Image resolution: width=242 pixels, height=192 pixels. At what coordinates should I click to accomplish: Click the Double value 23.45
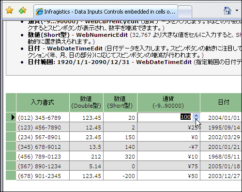pyautogui.click(x=86, y=137)
